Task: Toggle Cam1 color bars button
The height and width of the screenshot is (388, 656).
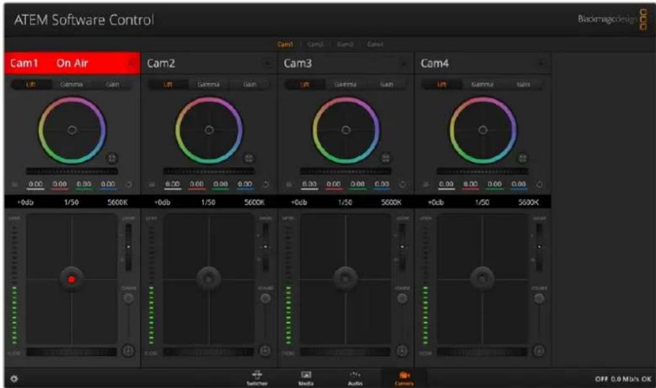Action: [112, 158]
